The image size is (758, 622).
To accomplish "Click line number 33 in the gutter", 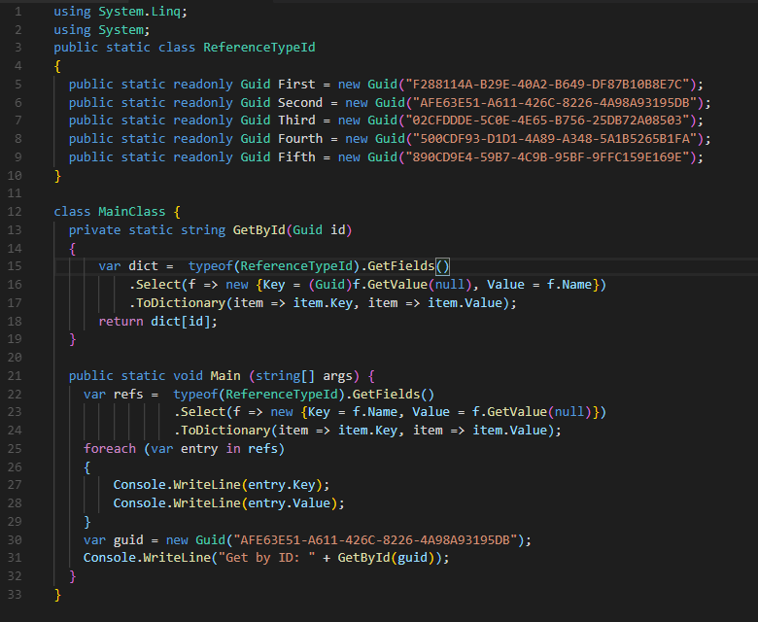I will click(15, 595).
